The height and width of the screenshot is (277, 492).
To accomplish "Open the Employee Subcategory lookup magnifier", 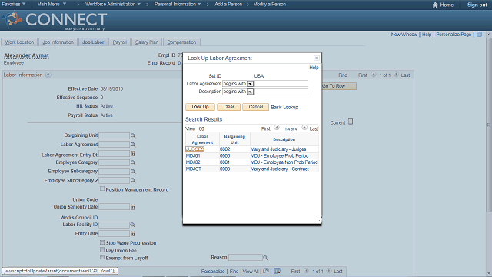I will coord(133,172).
